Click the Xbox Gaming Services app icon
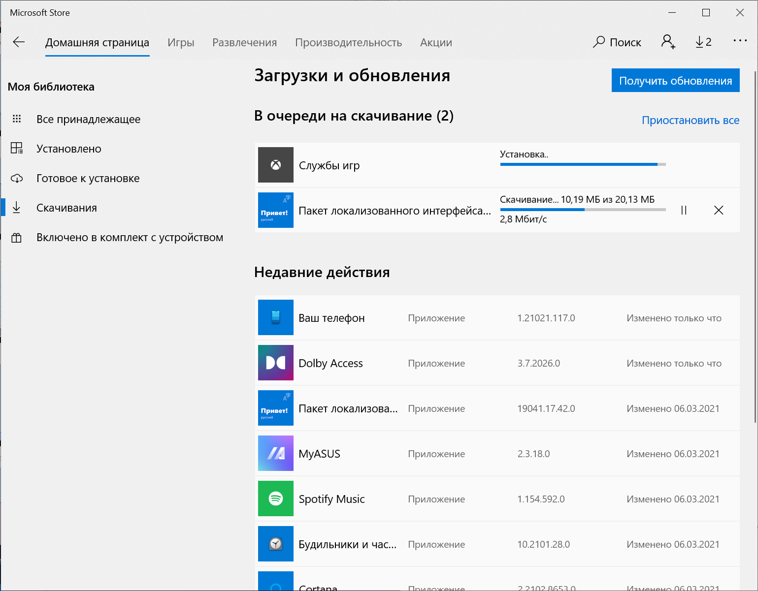The height and width of the screenshot is (591, 758). (276, 165)
